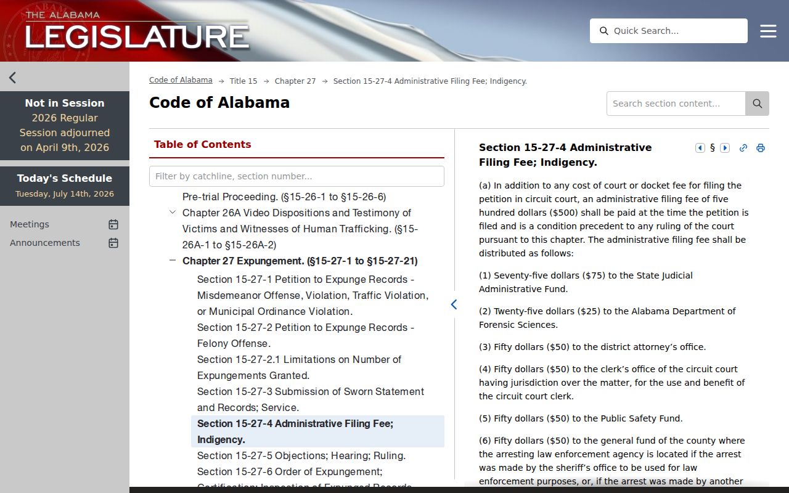Collapse the Table of Contents panel chevron
The height and width of the screenshot is (493, 789).
coord(454,304)
